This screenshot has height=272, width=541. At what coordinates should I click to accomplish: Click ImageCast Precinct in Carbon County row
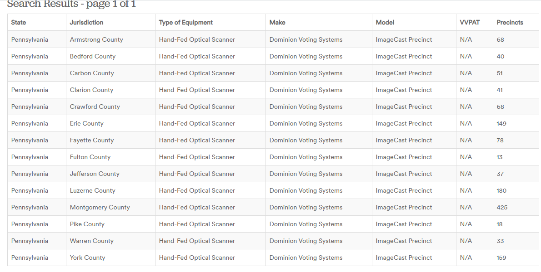[404, 73]
